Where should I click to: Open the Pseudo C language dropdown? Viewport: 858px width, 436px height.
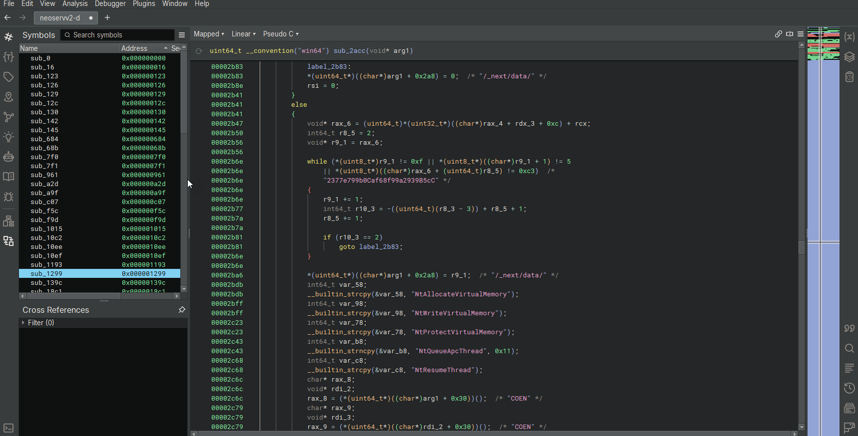[281, 34]
